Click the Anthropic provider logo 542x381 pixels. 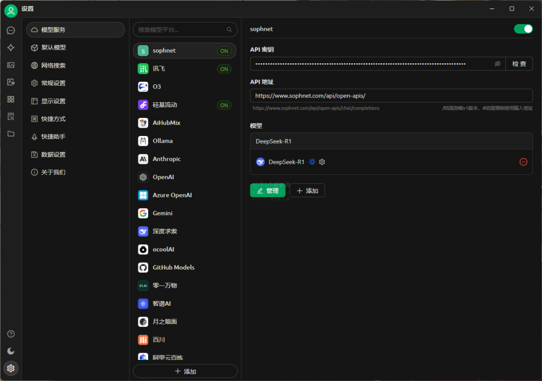(143, 159)
